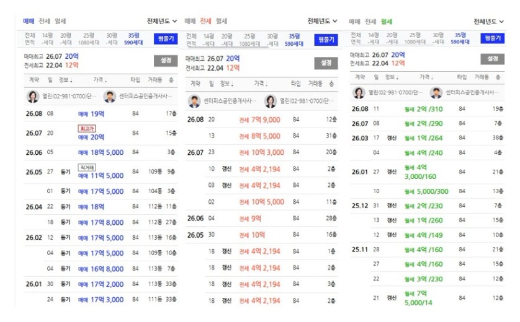Select 35평 590세대 in the 월세 panel
520x322 pixels.
[x=460, y=38]
